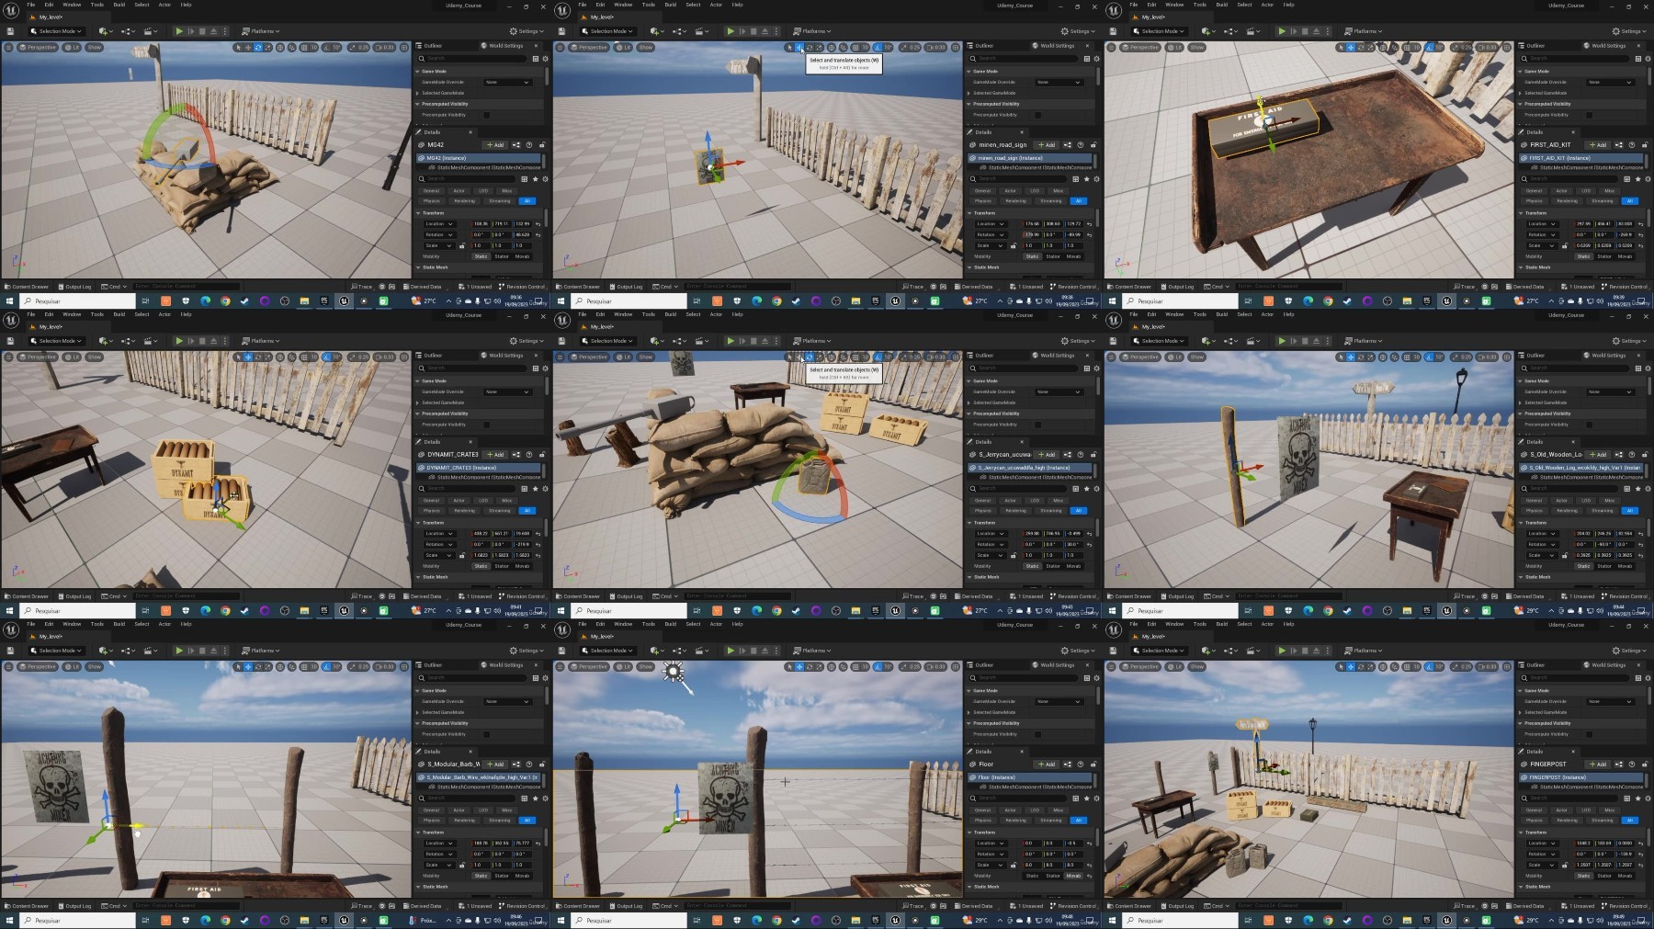Click Windows Start below the FINGERPOST window
Screen dimensions: 1654x929
click(1112, 920)
